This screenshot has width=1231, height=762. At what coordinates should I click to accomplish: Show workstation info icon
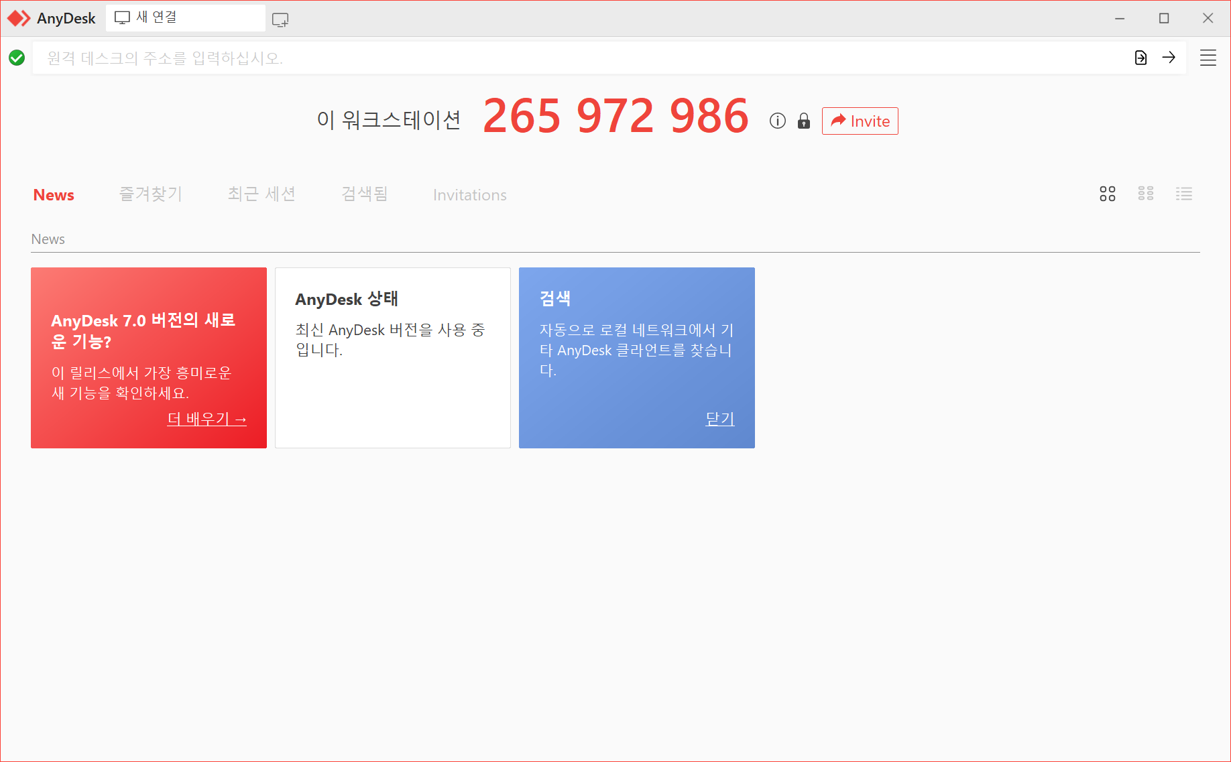pyautogui.click(x=778, y=121)
